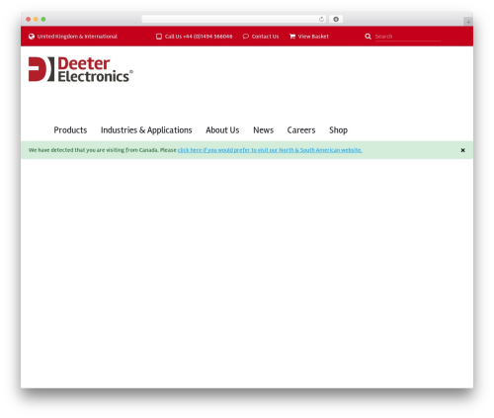Open United Kingdom & International region selector

77,37
